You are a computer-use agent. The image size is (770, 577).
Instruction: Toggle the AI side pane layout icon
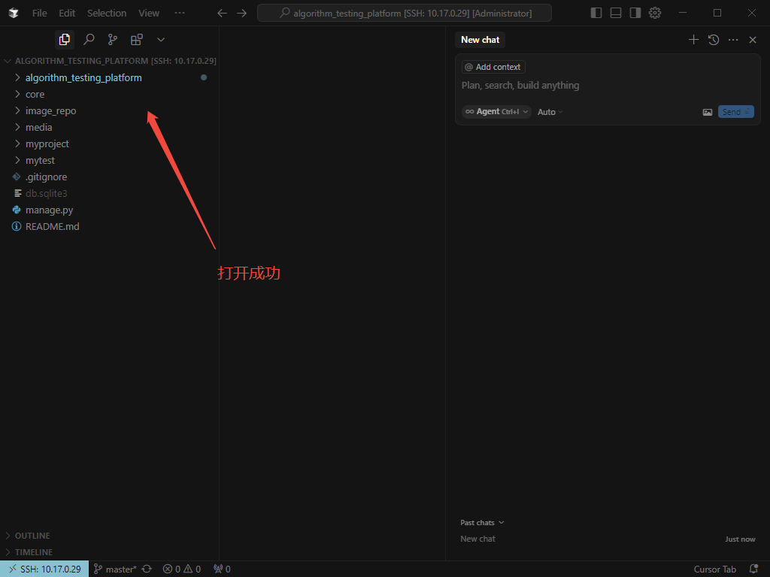tap(635, 14)
